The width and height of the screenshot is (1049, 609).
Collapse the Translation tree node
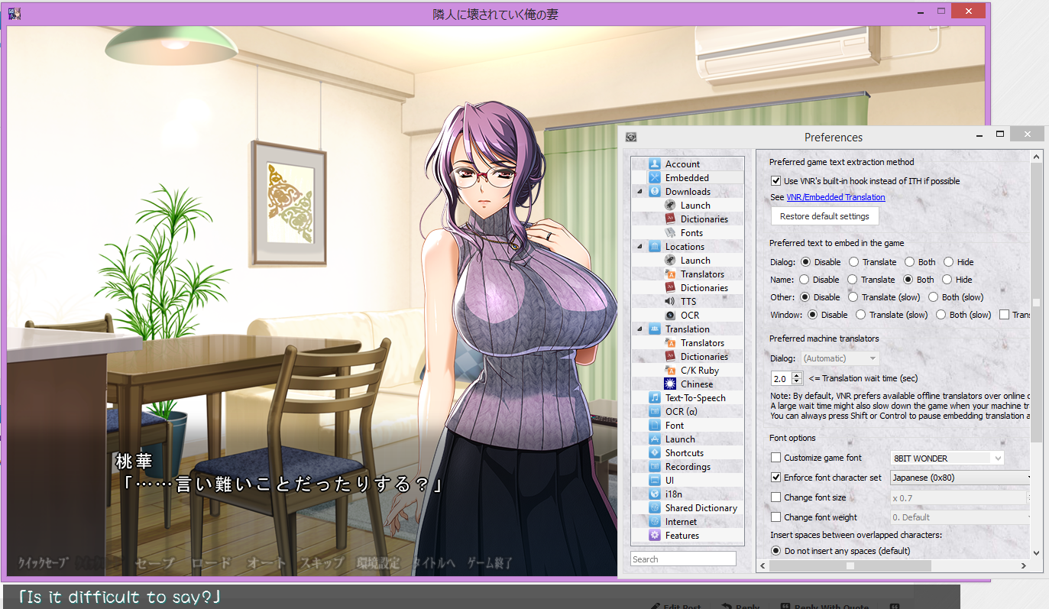[x=640, y=329]
